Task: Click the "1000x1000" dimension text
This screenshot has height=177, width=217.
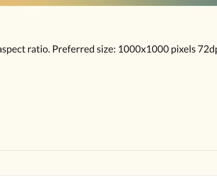Action: pos(143,49)
